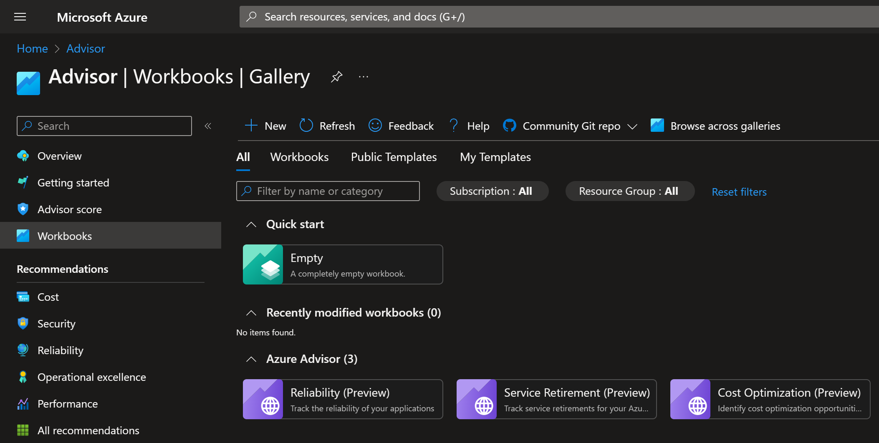The image size is (879, 443).
Task: Collapse the Quick start section
Action: (x=251, y=224)
